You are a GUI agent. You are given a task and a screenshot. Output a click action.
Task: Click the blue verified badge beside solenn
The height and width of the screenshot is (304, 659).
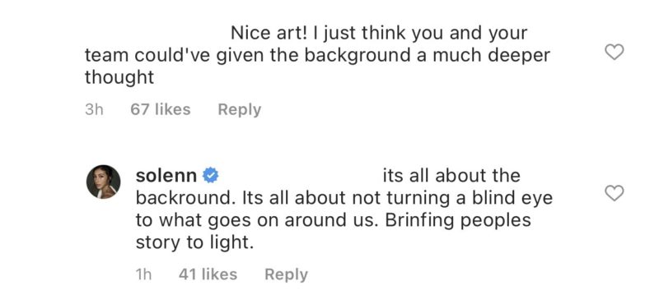[x=211, y=175]
